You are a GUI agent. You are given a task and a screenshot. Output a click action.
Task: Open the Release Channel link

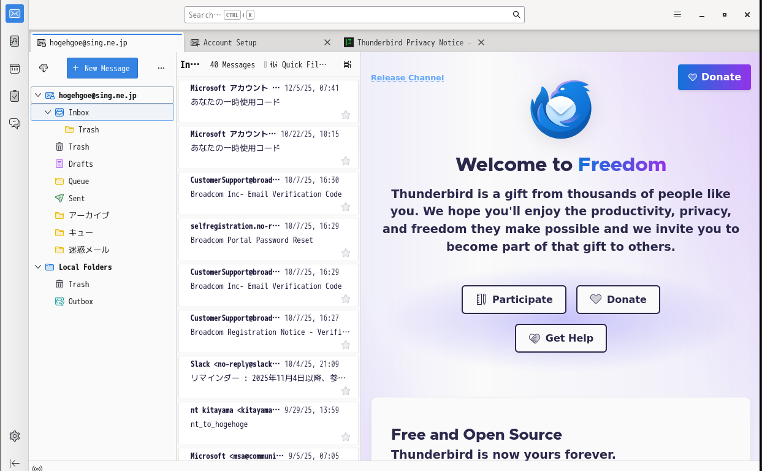tap(407, 77)
